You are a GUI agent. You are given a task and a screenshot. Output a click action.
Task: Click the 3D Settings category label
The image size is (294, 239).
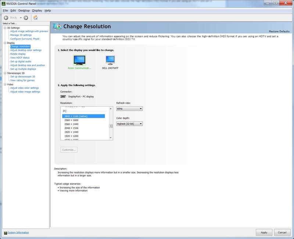point(13,28)
